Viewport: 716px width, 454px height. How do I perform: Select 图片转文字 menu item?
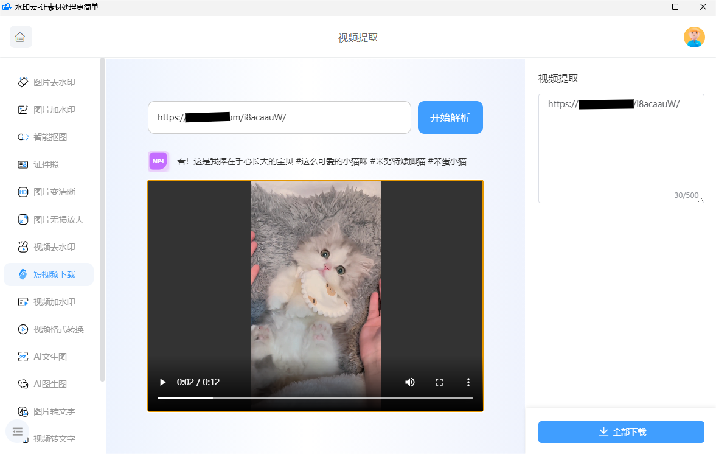49,411
